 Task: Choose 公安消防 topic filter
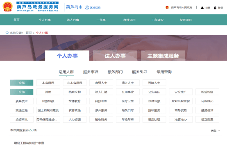click(154, 92)
